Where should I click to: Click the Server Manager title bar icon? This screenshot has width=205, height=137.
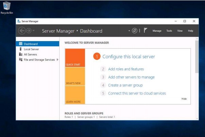click(x=19, y=21)
